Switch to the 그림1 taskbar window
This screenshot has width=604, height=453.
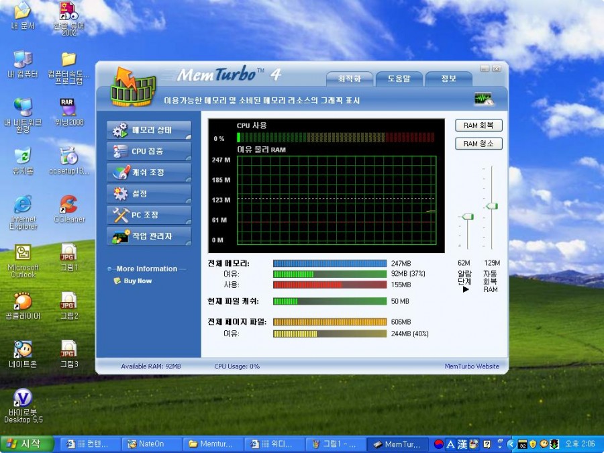click(x=334, y=444)
